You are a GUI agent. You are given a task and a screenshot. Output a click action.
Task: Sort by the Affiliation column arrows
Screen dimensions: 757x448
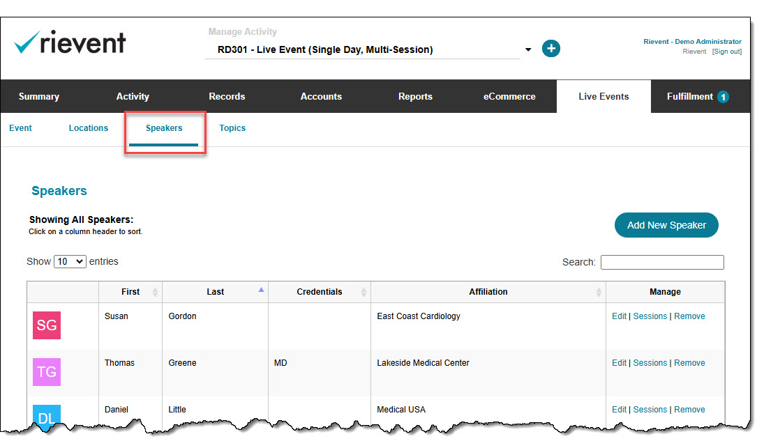(x=599, y=292)
